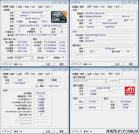Open SPD tab in memory window
Screen dimensions: 139x134
pos(34,74)
